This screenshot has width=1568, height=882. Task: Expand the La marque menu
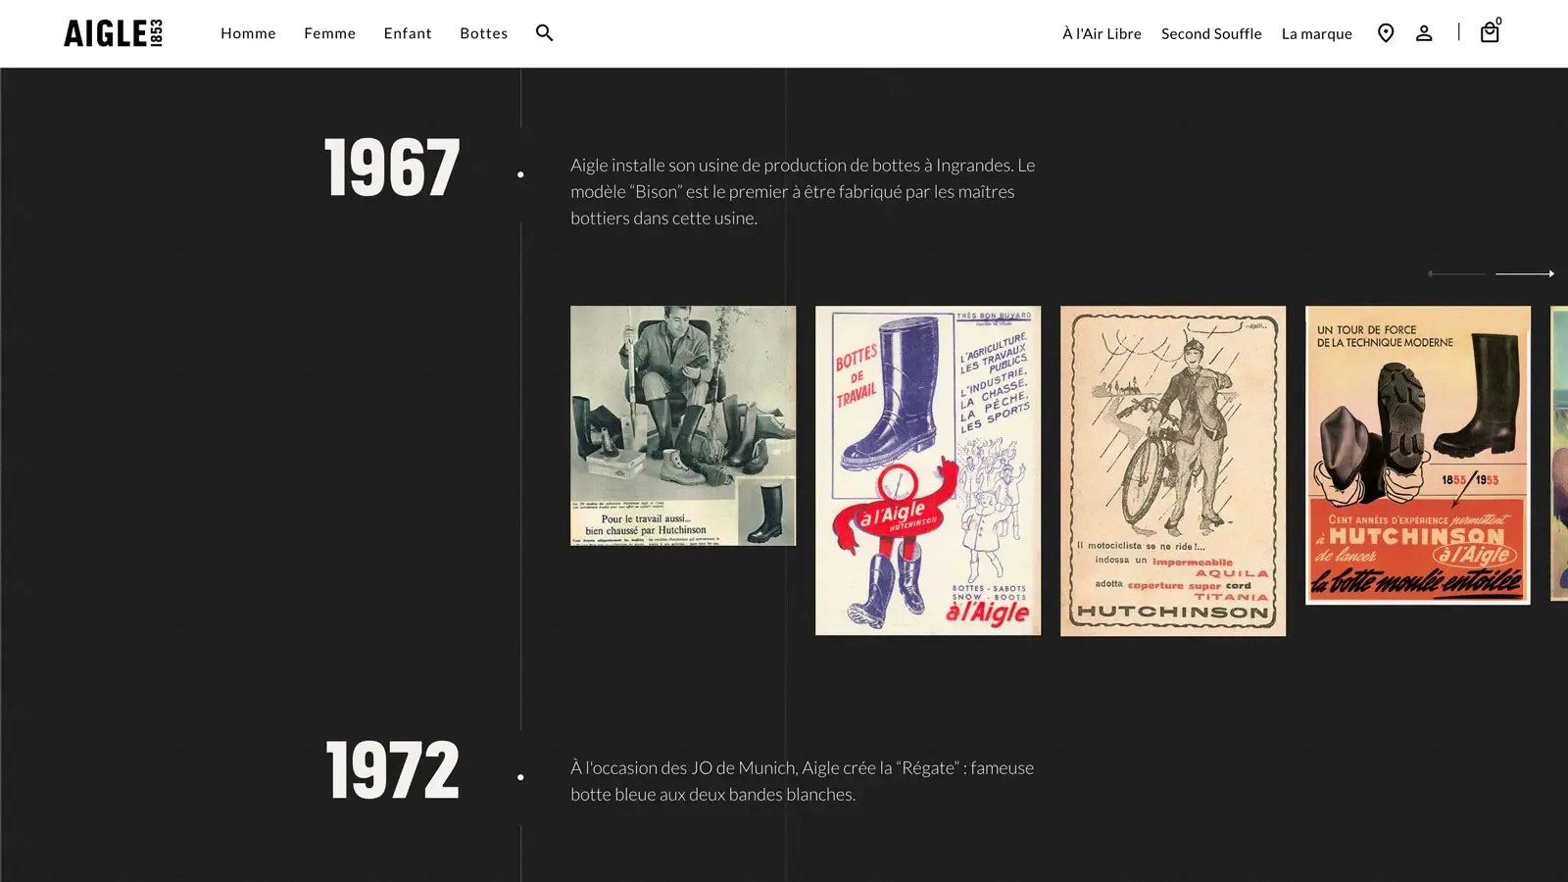(x=1316, y=33)
